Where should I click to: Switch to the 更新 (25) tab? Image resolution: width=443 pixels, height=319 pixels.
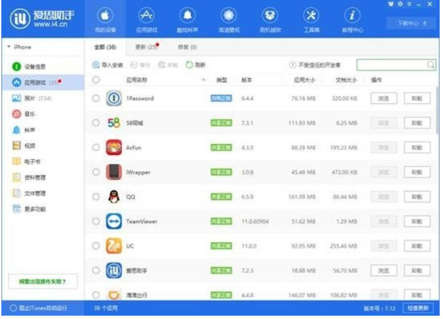(x=146, y=47)
